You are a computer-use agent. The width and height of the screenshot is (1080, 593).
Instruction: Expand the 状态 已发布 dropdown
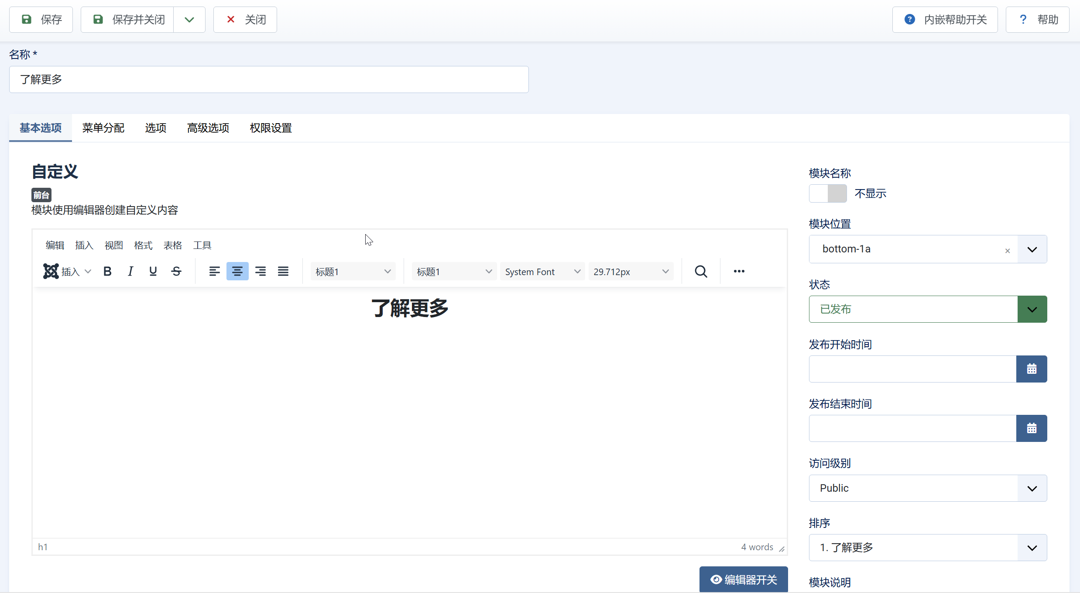pos(1032,309)
